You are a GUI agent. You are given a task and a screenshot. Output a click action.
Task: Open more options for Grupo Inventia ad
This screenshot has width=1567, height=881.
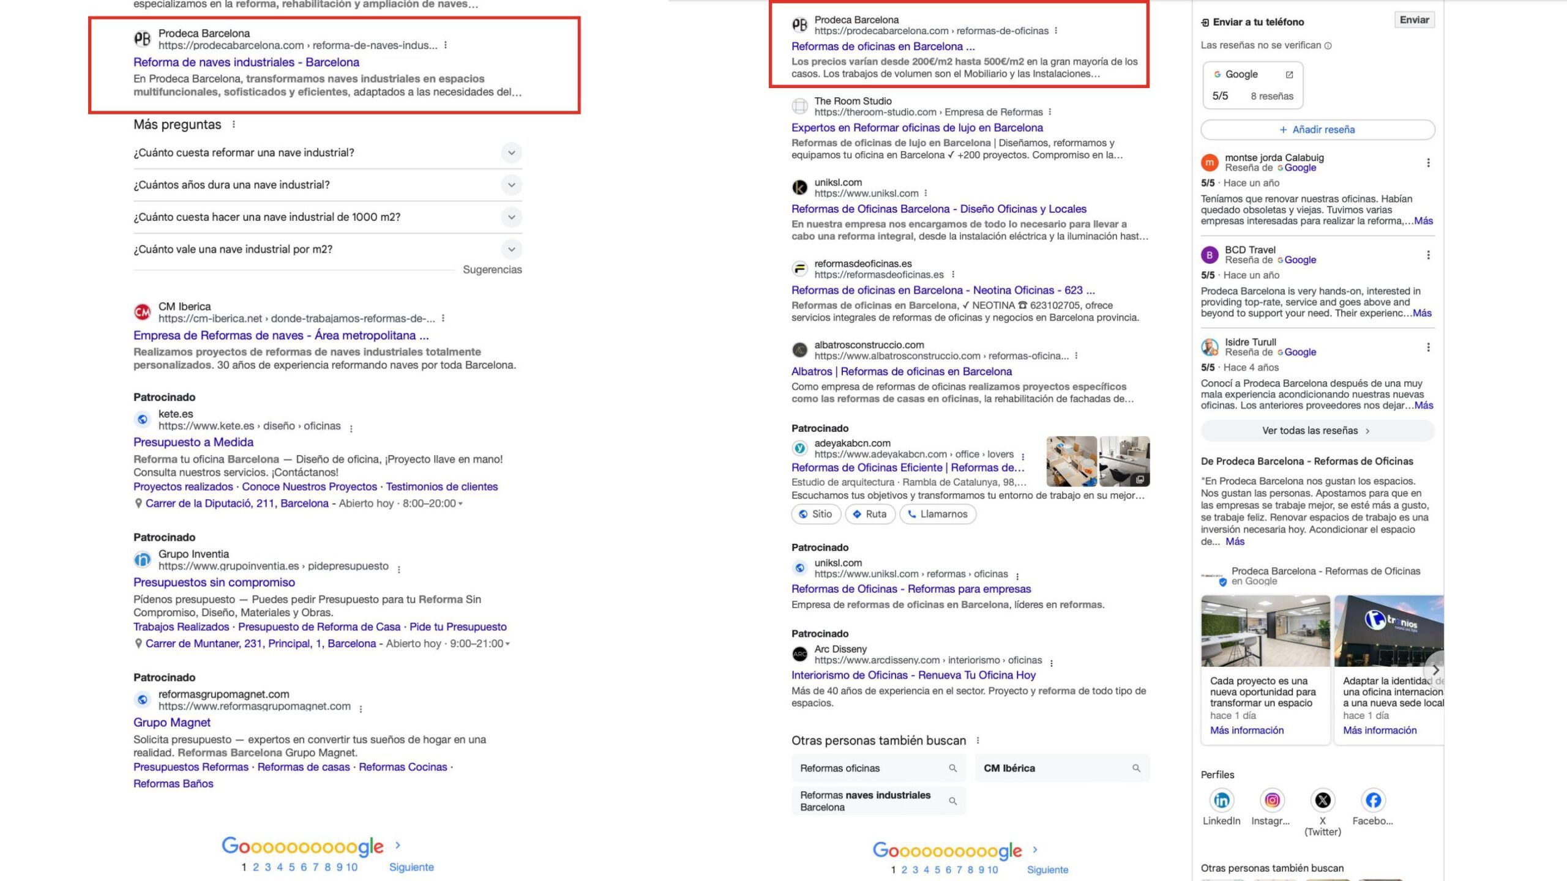[398, 569]
